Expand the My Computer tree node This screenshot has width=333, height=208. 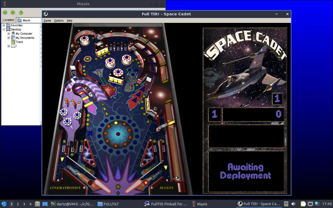point(9,34)
